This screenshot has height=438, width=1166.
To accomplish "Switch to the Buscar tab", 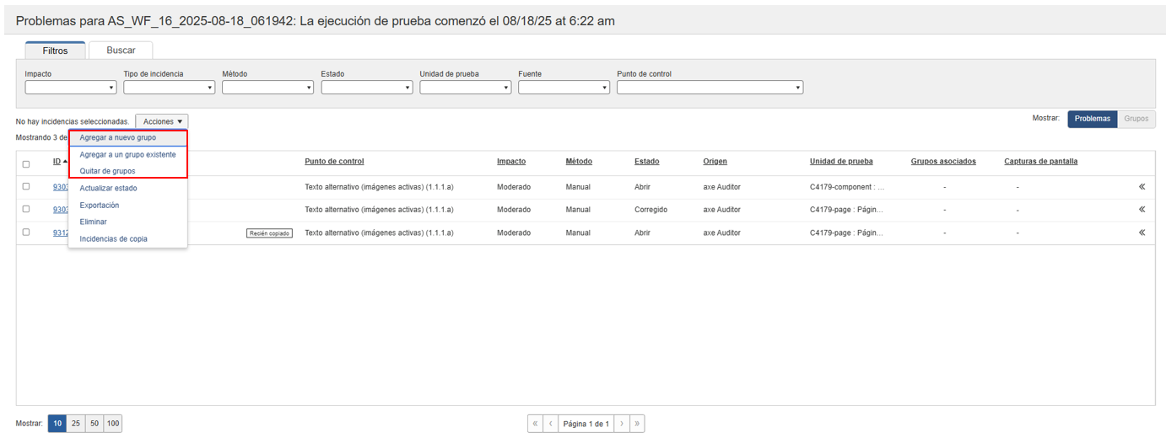I will 121,51.
